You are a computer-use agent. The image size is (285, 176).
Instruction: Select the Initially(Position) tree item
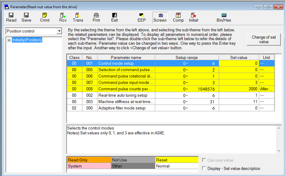pos(27,40)
